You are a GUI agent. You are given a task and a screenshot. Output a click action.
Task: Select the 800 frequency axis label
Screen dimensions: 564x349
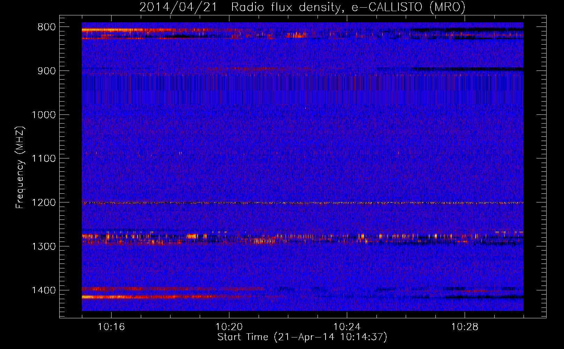[x=47, y=27]
